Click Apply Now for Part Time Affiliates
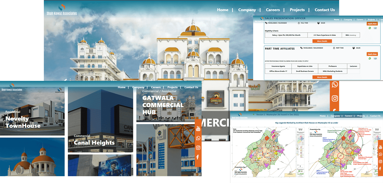 [372, 54]
